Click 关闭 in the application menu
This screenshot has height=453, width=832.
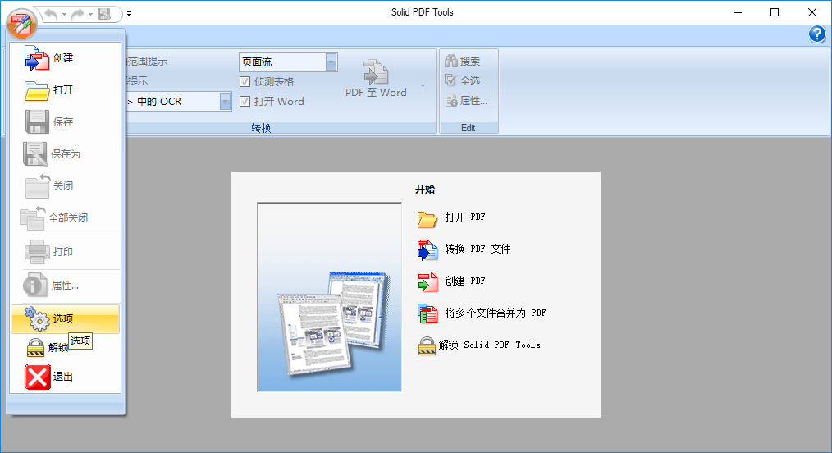[66, 185]
